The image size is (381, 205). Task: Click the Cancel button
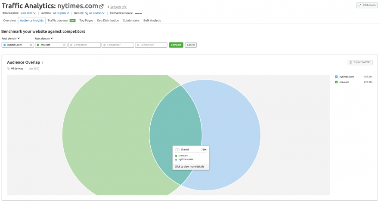[191, 45]
